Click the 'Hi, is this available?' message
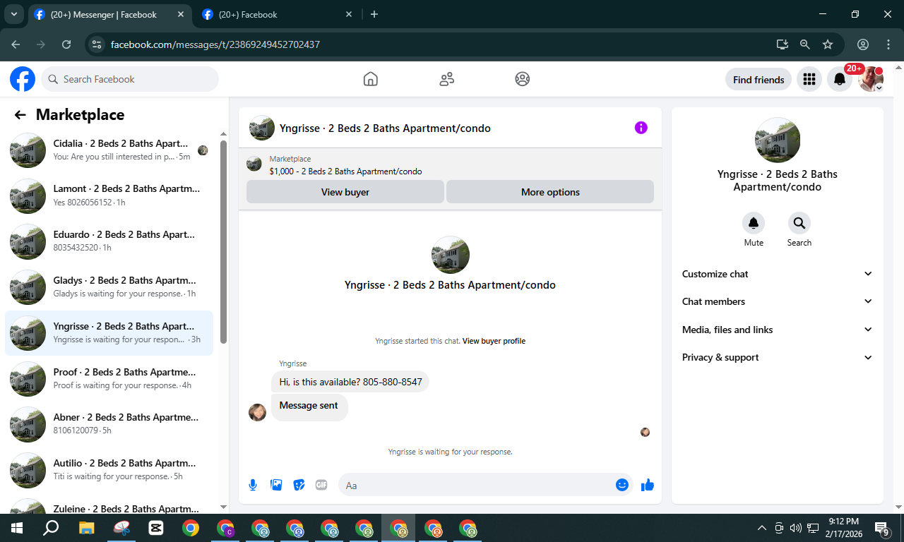Screen dimensions: 904x542 tap(350, 382)
